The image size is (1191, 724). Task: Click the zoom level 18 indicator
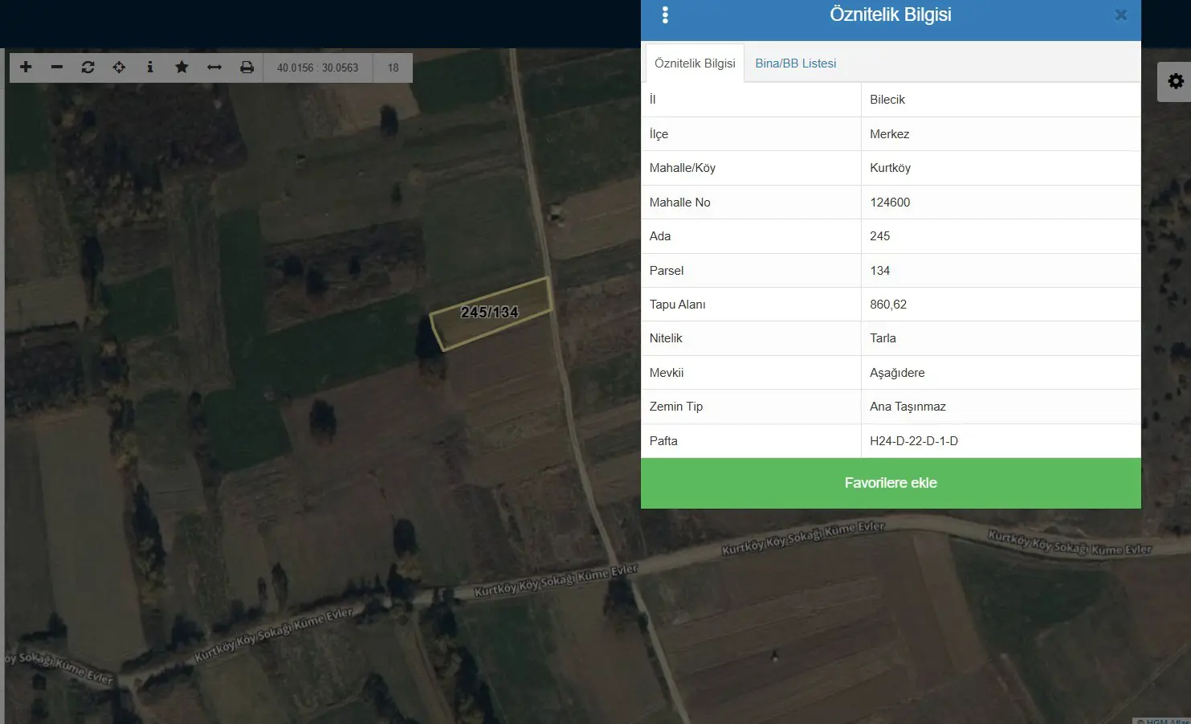click(x=393, y=67)
